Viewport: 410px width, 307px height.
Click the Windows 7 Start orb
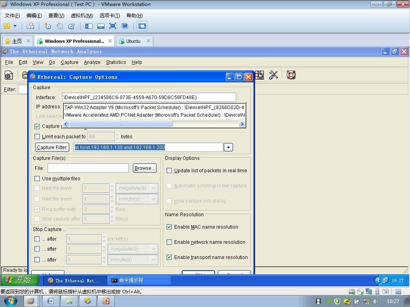(11, 301)
